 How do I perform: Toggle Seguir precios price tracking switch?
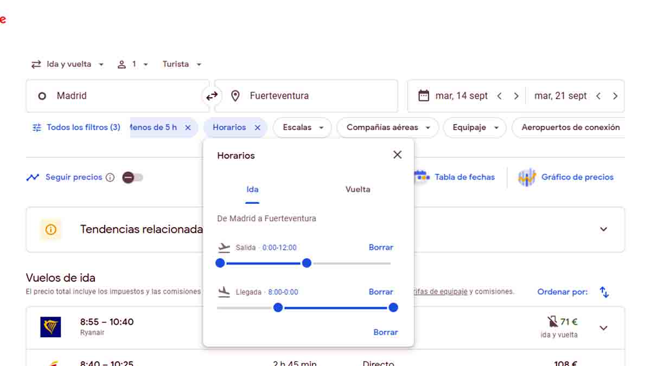[132, 177]
